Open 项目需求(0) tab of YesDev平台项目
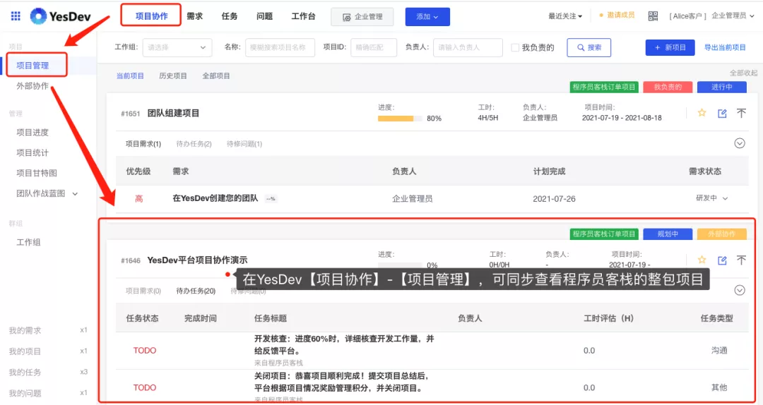The image size is (763, 405). (x=143, y=291)
